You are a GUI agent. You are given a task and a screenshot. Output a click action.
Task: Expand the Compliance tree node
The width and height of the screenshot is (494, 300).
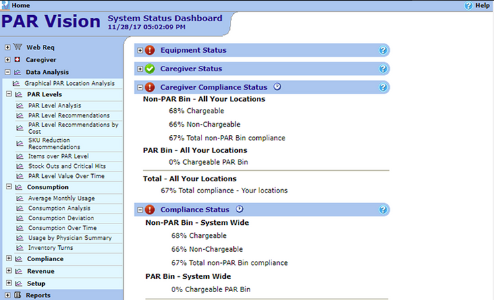pos(9,258)
